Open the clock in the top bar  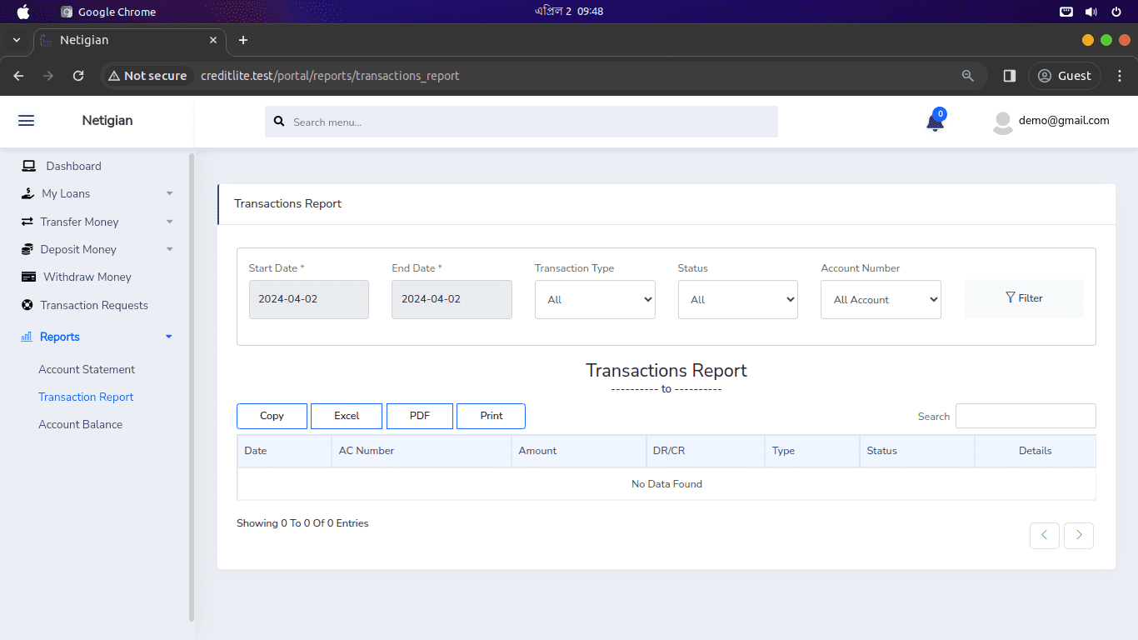(569, 12)
